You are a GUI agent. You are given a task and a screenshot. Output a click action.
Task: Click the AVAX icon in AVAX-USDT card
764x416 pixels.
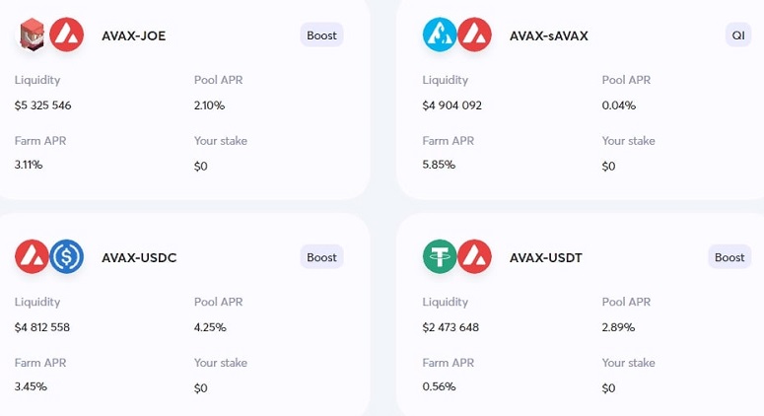474,256
